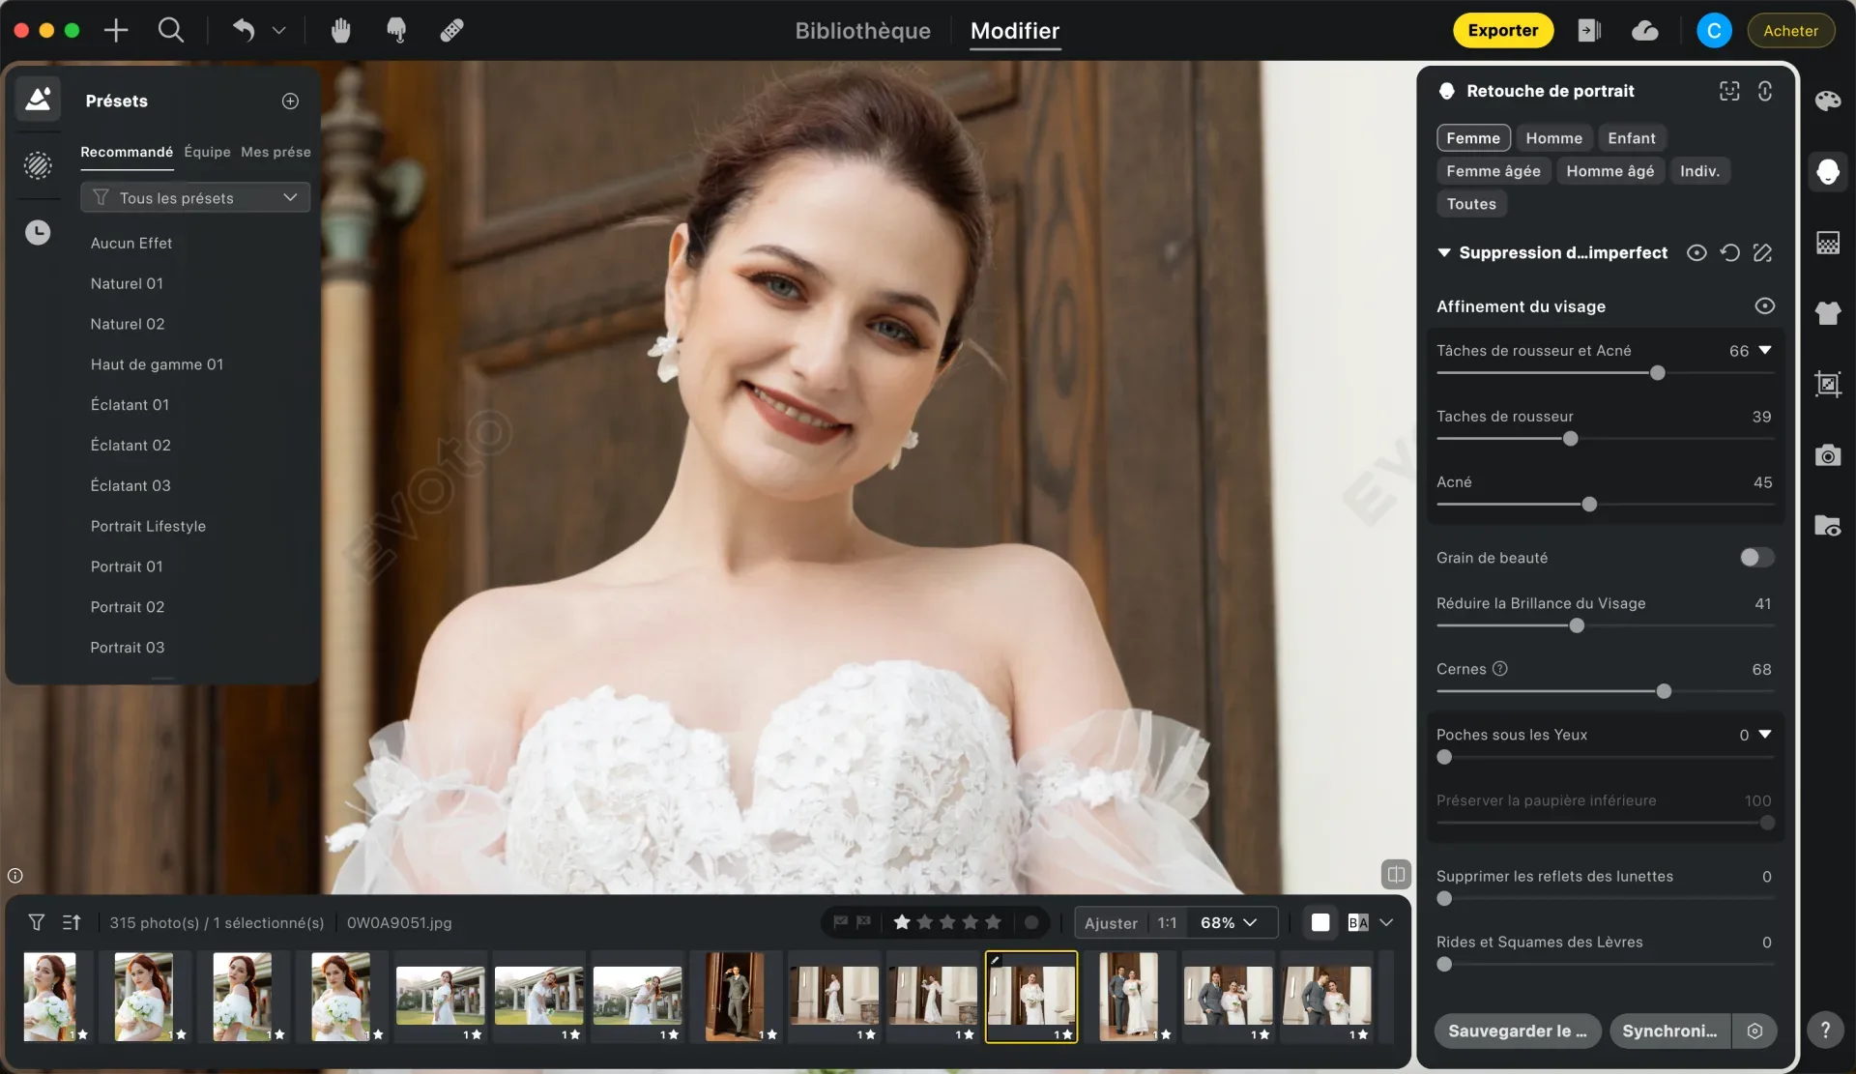
Task: Select the Homme portrait category
Action: [1553, 138]
